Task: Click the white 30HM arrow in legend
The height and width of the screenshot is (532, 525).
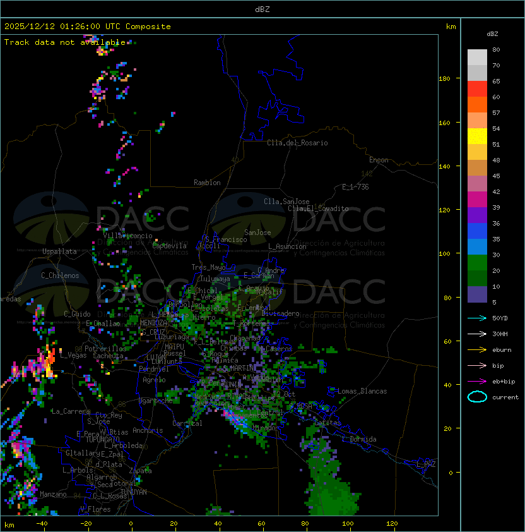Action: (x=477, y=334)
